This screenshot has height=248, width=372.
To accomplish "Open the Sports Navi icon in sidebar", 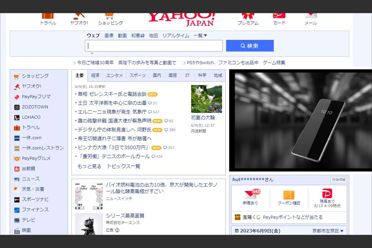I will click(x=17, y=200).
